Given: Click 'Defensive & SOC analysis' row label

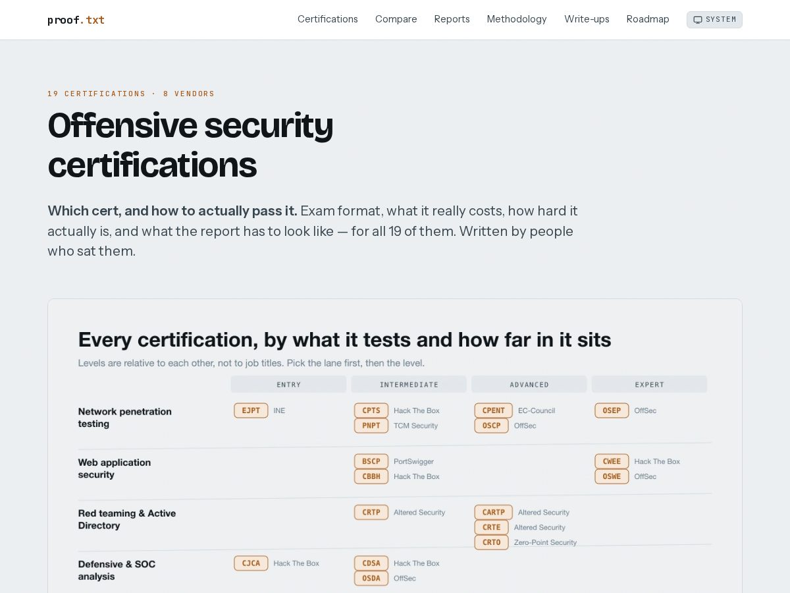Looking at the screenshot, I should tap(117, 570).
